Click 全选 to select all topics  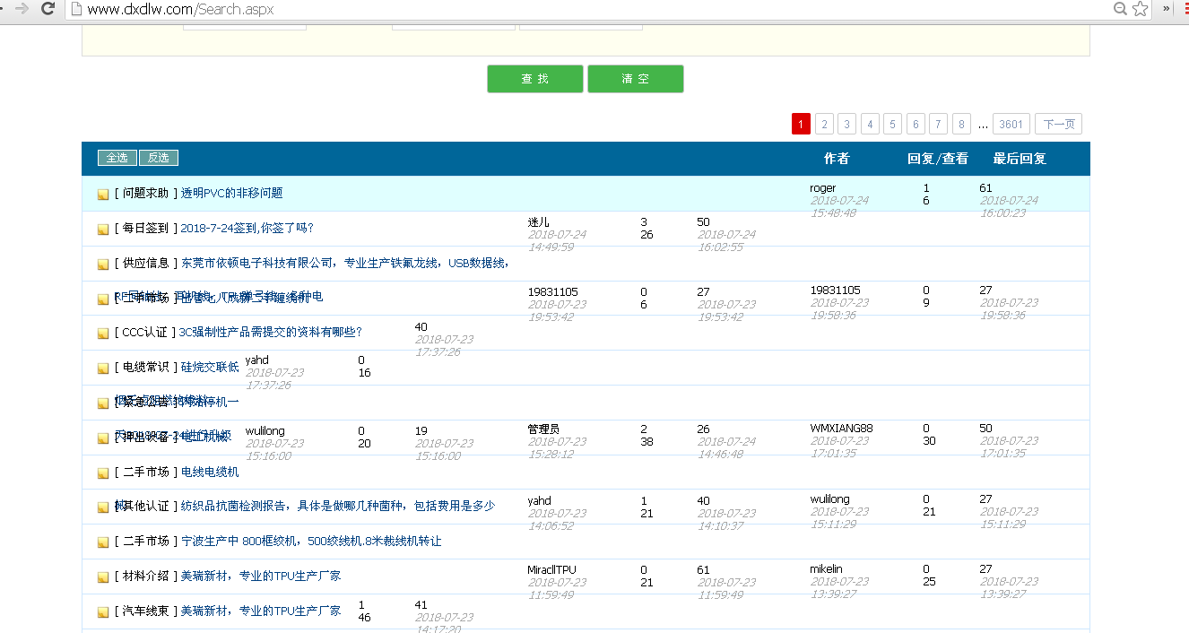[117, 157]
